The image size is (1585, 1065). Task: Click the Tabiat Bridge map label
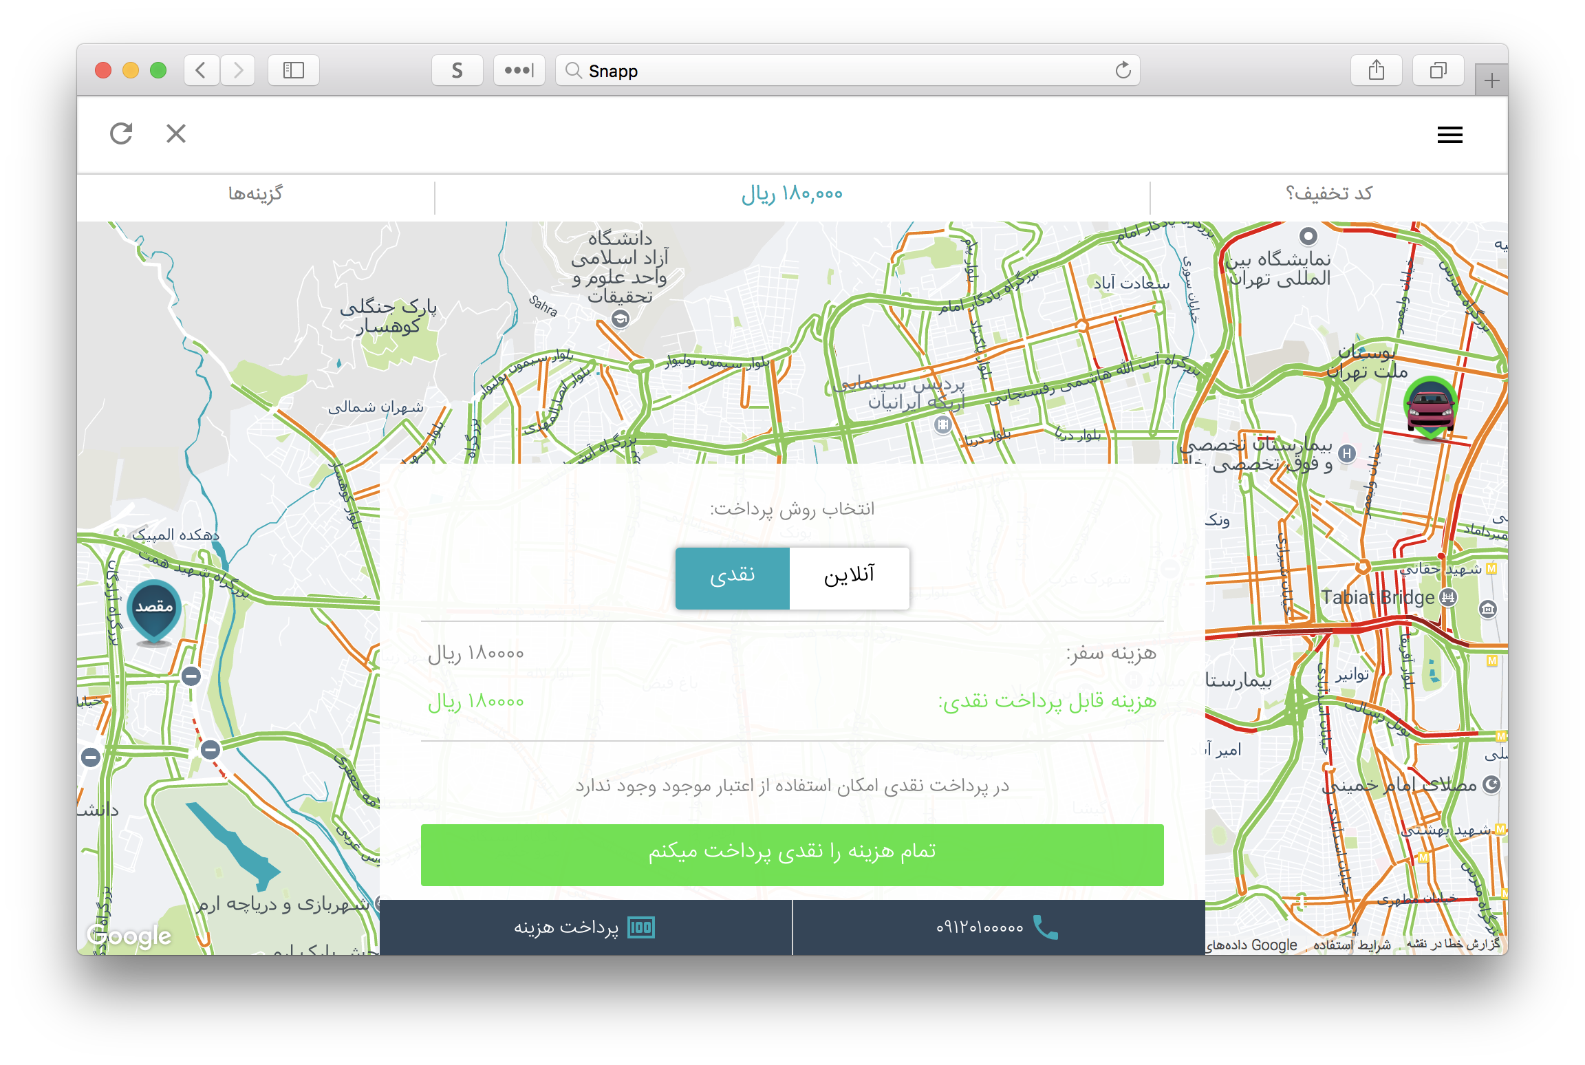(x=1378, y=597)
